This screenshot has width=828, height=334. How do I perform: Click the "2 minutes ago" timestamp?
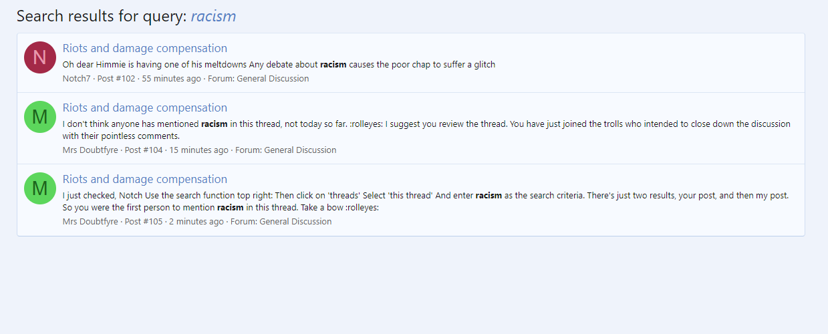196,222
